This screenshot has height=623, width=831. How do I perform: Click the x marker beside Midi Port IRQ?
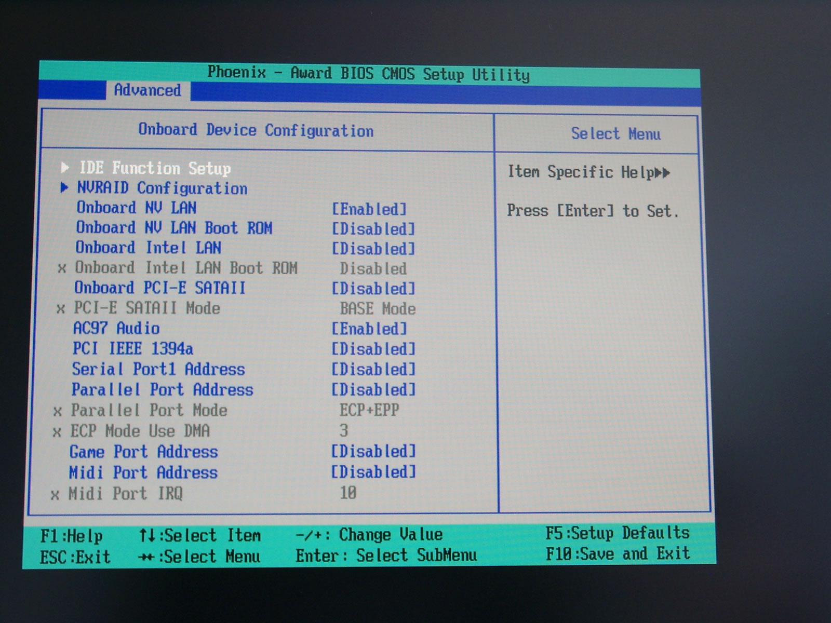55,495
